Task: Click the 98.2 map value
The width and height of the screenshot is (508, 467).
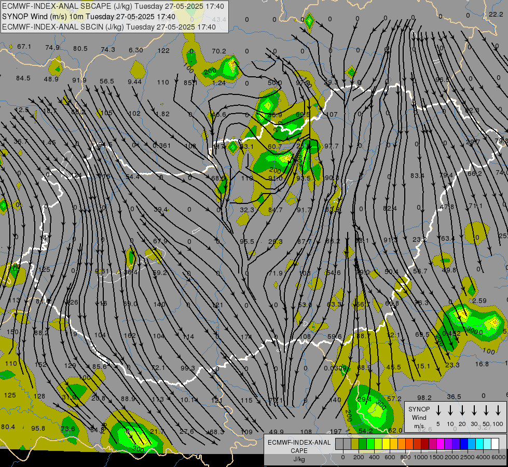Action: [x=424, y=397]
